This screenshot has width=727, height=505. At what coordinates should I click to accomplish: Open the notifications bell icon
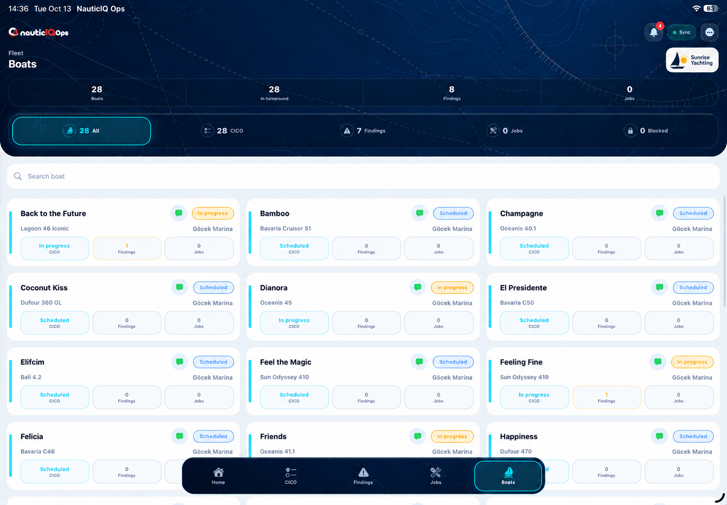654,32
